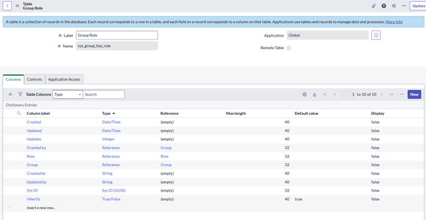
Task: Open the Table Columns list menu icon
Action: [x=10, y=94]
